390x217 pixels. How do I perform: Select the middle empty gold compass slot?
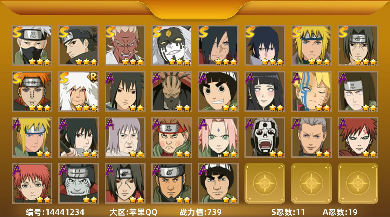tap(311, 183)
